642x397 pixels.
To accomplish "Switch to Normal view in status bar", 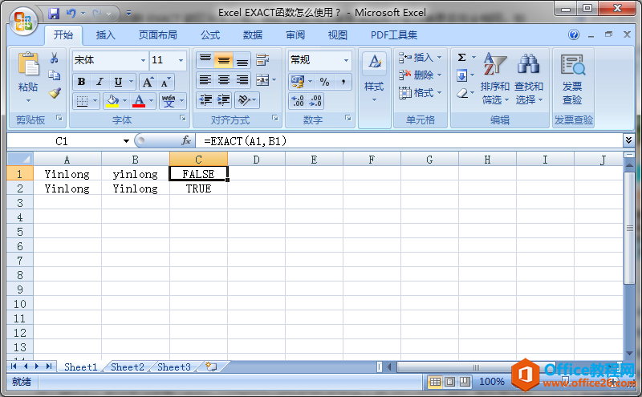I will [435, 382].
